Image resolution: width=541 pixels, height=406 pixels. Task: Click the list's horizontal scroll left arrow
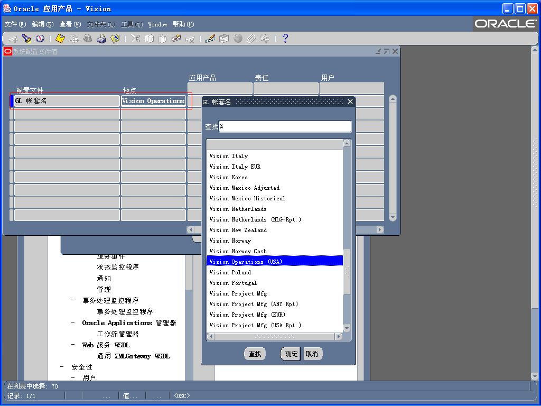210,336
